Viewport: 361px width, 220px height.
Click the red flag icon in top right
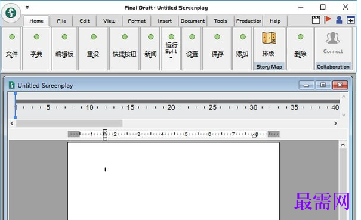coord(328,20)
